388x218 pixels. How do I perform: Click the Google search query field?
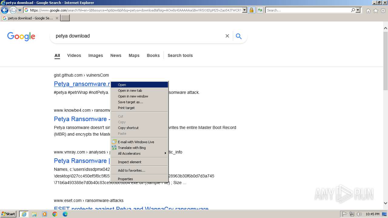point(138,36)
